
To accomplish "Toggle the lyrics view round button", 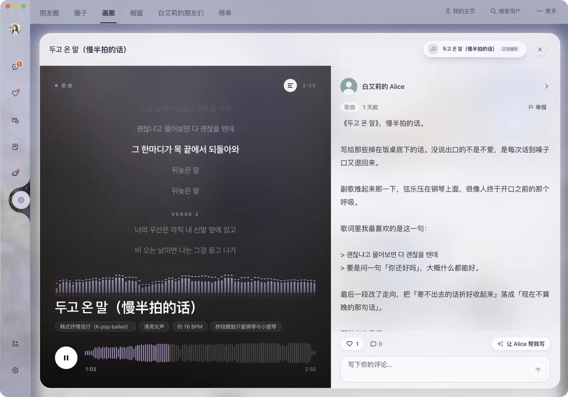I will (x=290, y=86).
